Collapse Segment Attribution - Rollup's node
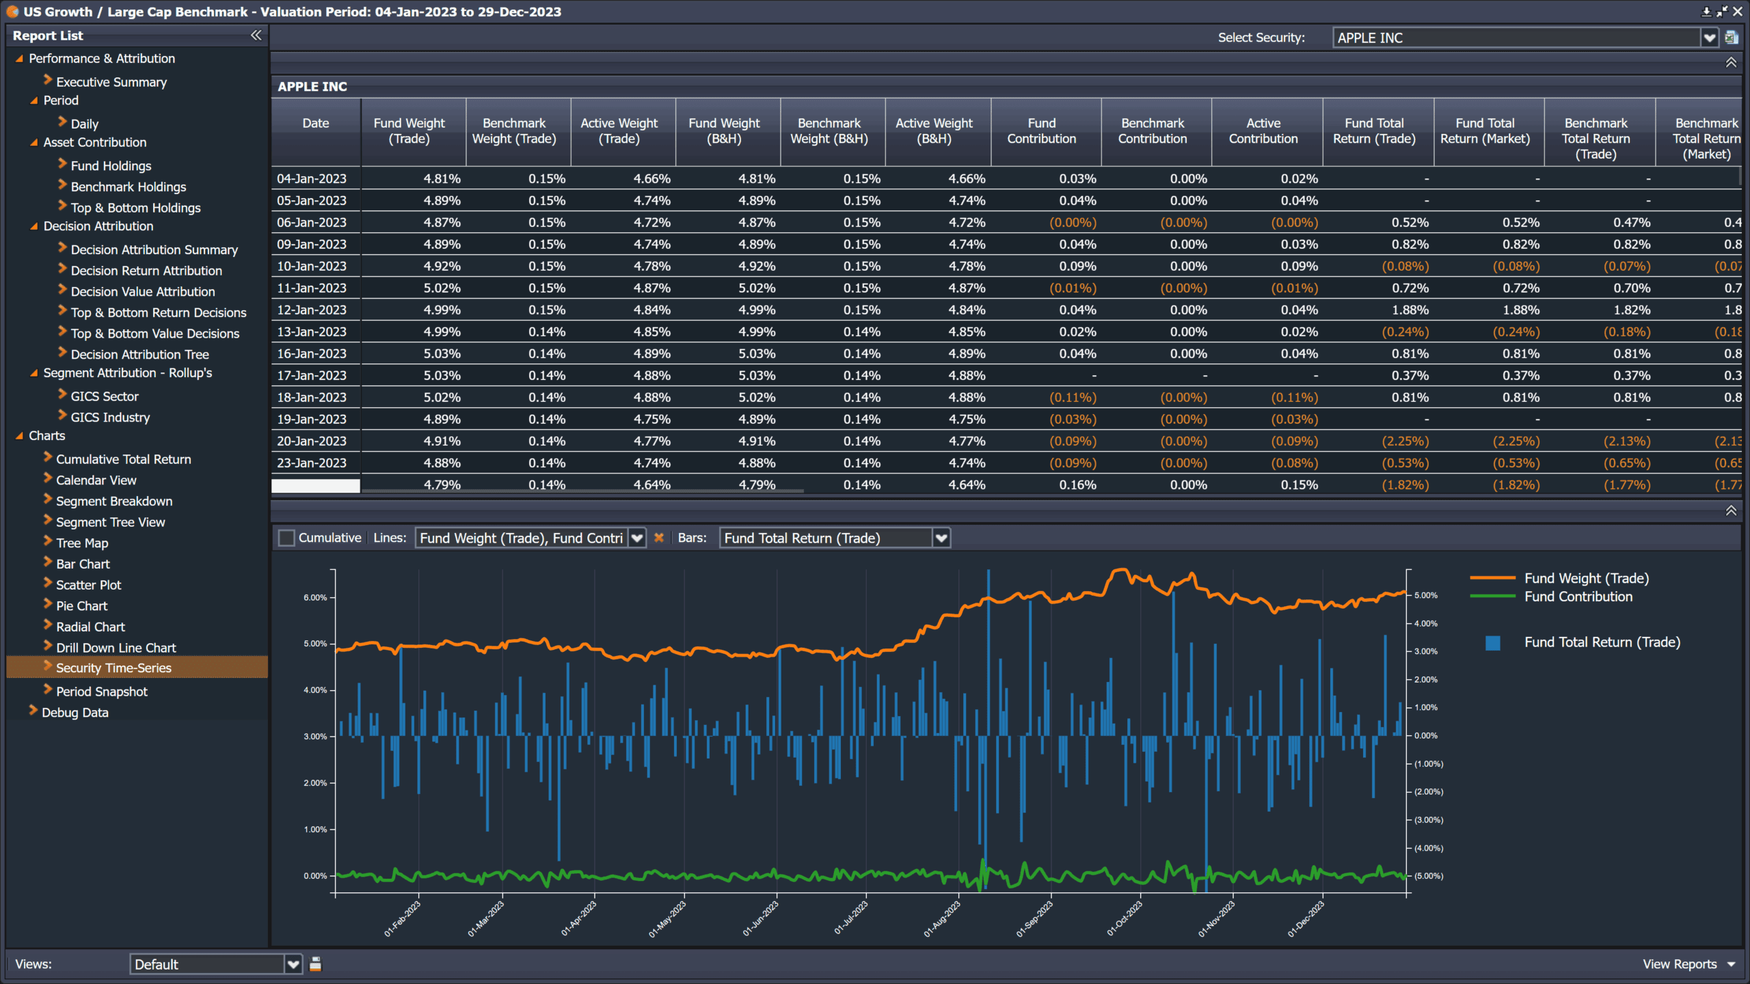Image resolution: width=1750 pixels, height=984 pixels. pyautogui.click(x=33, y=373)
